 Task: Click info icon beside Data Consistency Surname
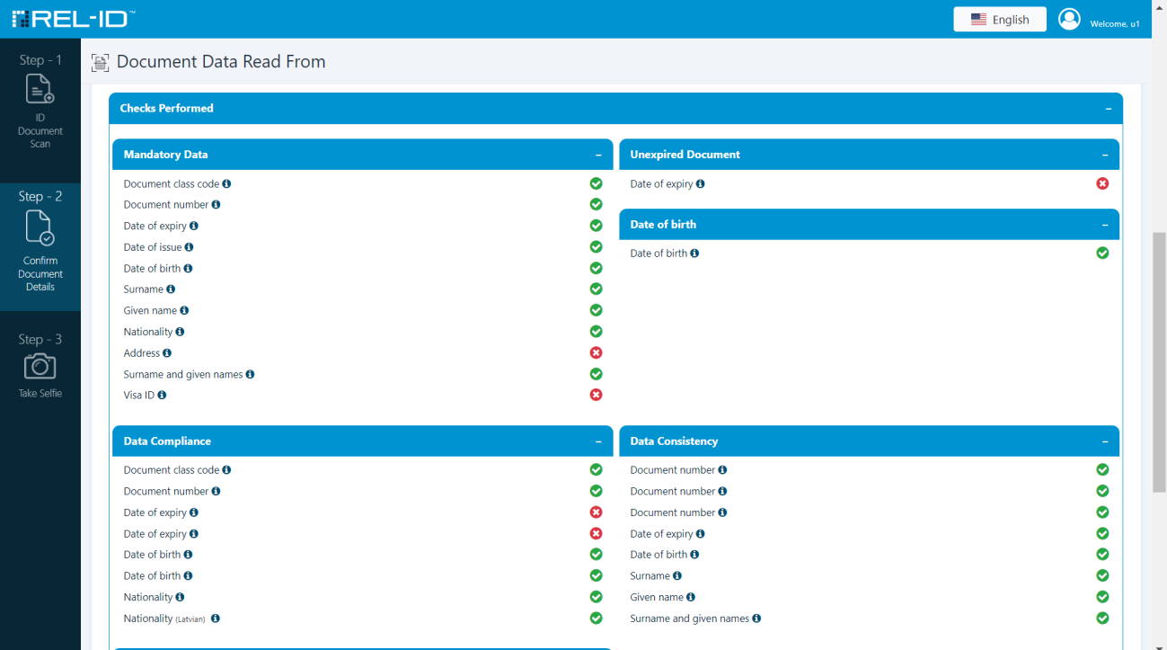[677, 575]
